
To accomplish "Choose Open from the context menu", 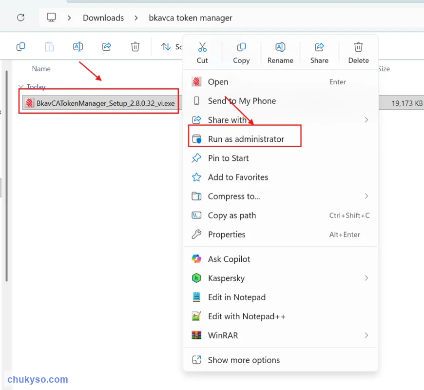I will 280,82.
